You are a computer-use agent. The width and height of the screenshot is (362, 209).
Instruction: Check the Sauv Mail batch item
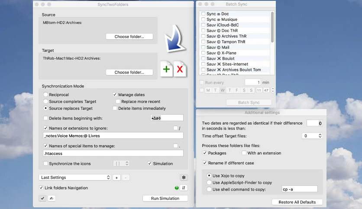coord(203,47)
